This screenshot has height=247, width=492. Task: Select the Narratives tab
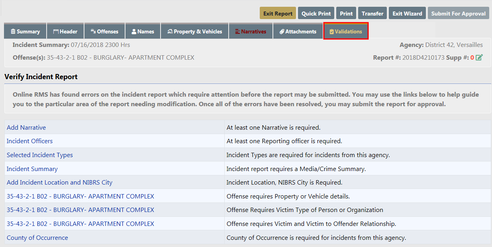pos(251,31)
